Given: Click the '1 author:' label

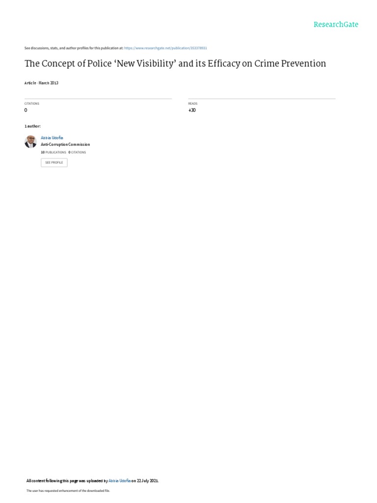Looking at the screenshot, I should pos(33,126).
